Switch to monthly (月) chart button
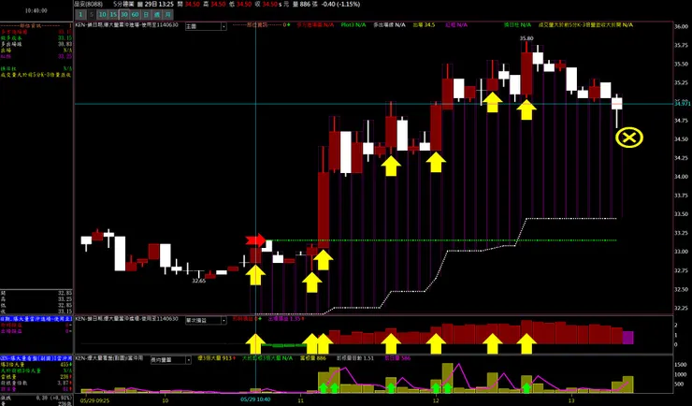 (167, 15)
